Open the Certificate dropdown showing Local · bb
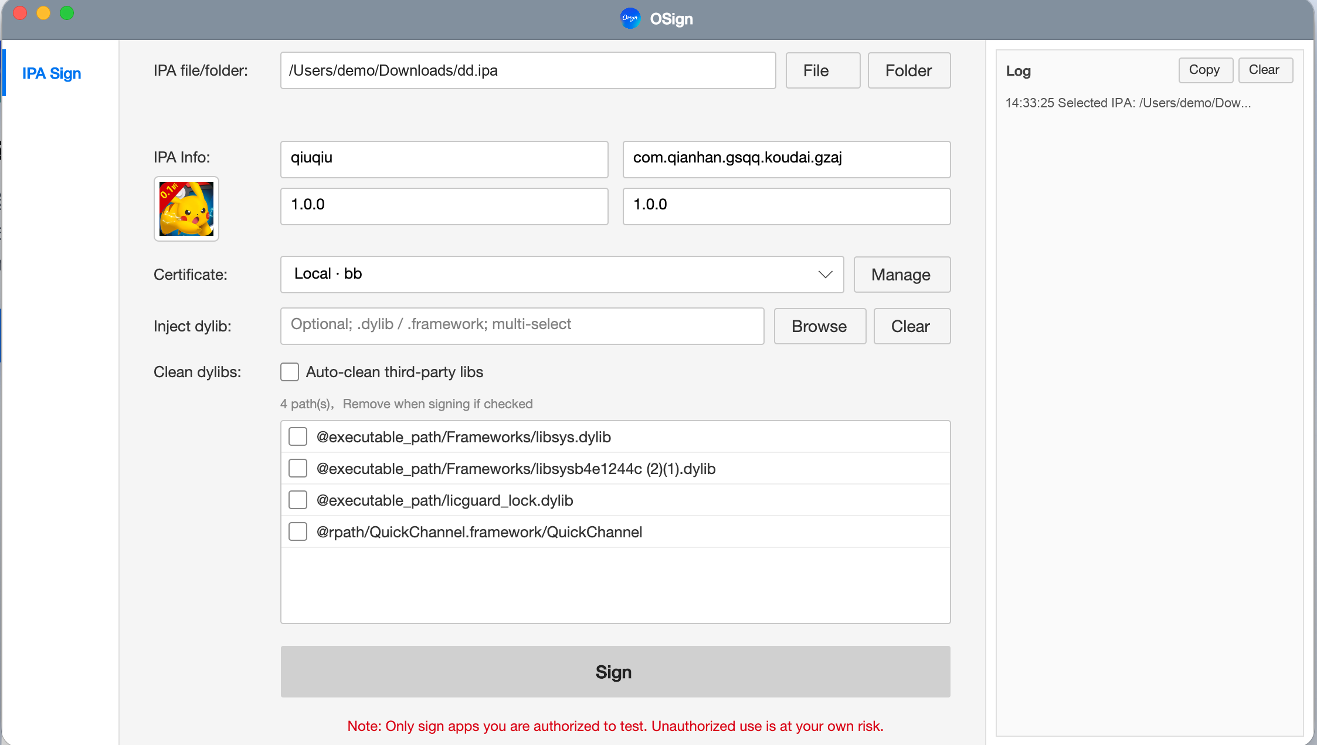The width and height of the screenshot is (1317, 745). tap(562, 275)
